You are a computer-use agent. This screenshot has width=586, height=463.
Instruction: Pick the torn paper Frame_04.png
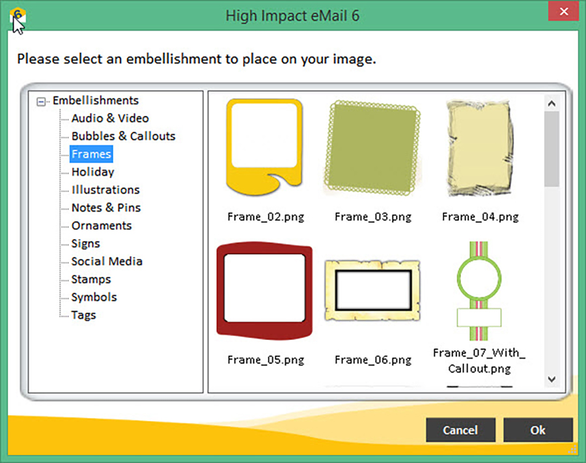point(481,148)
